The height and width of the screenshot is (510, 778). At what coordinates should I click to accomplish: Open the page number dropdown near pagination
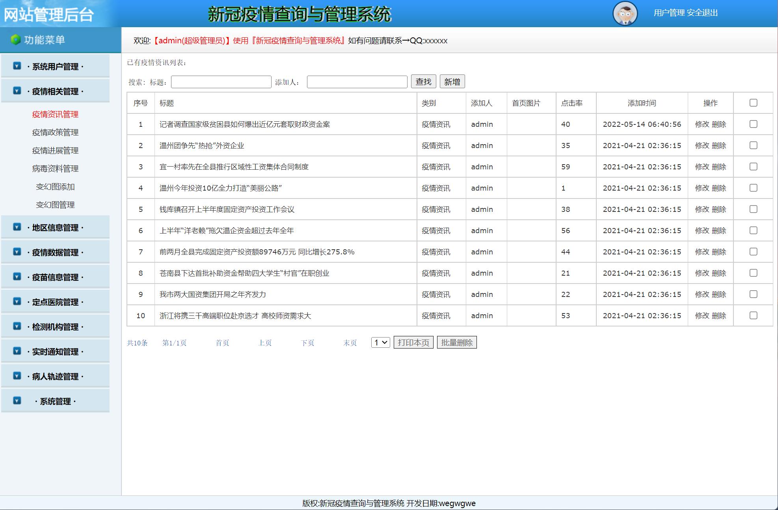(380, 342)
